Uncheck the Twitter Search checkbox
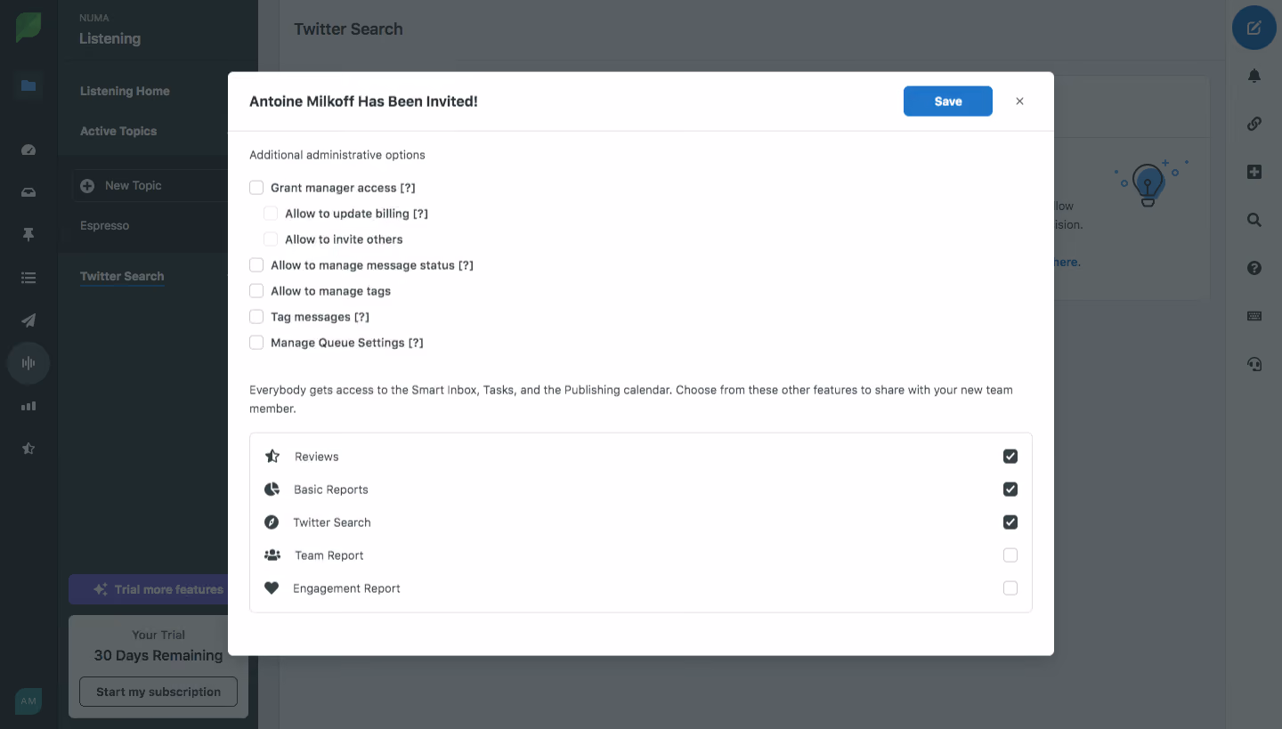Image resolution: width=1282 pixels, height=729 pixels. coord(1010,522)
